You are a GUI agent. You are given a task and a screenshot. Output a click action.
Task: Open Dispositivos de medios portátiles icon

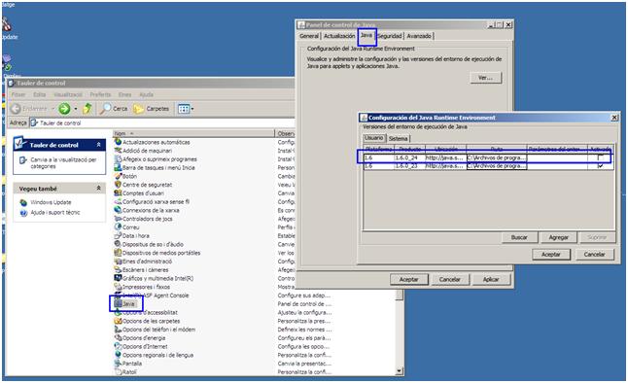[118, 253]
